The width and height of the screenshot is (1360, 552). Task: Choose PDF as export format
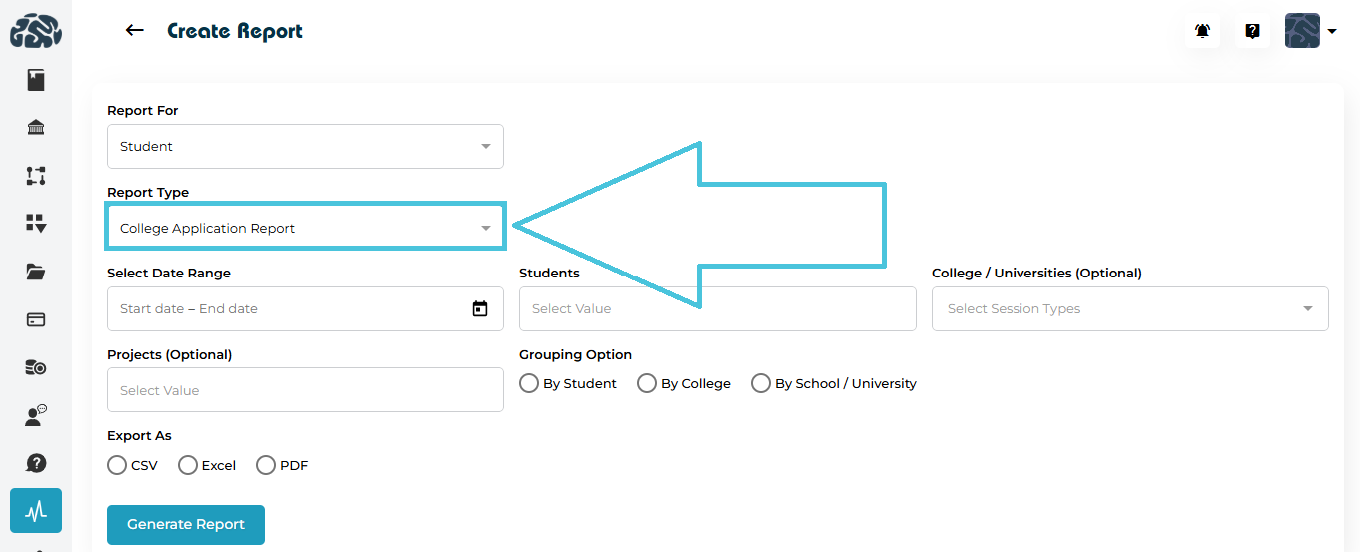(x=266, y=465)
